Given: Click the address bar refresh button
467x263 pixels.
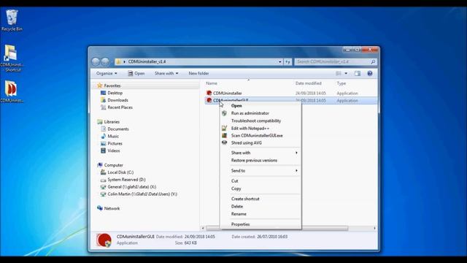Looking at the screenshot, I should click(x=287, y=61).
